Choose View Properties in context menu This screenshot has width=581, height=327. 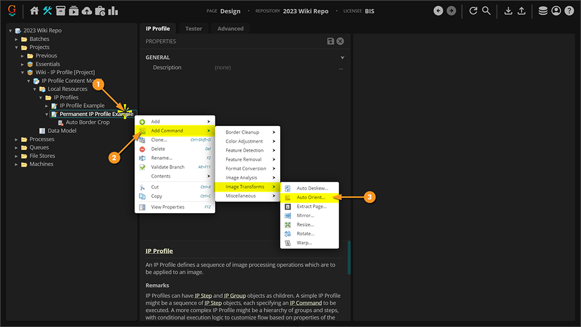coord(175,207)
